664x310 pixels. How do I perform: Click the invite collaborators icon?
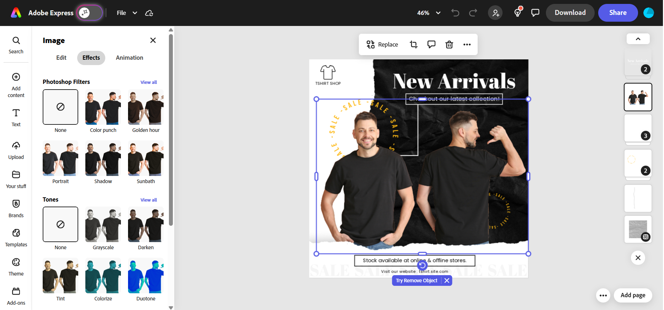click(x=495, y=13)
